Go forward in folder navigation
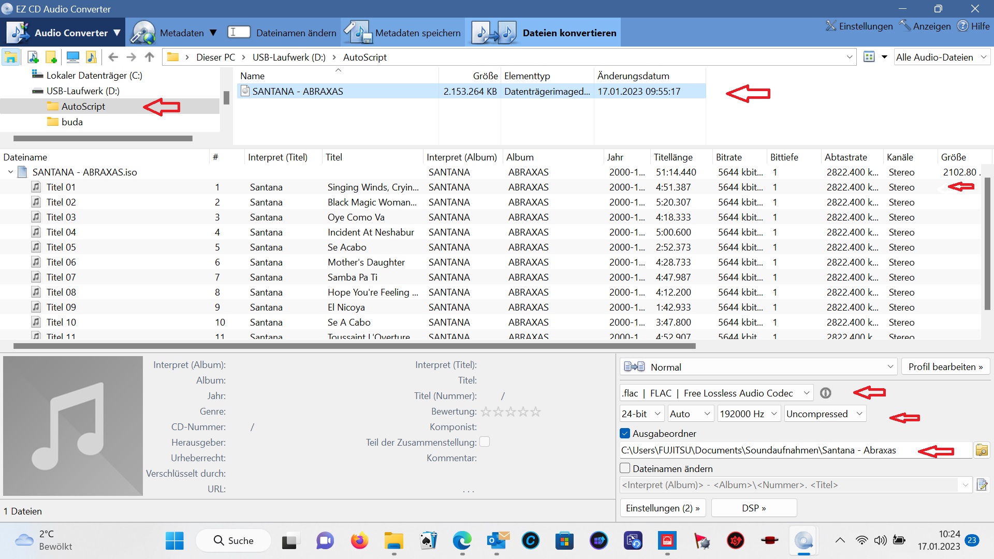 [x=131, y=57]
